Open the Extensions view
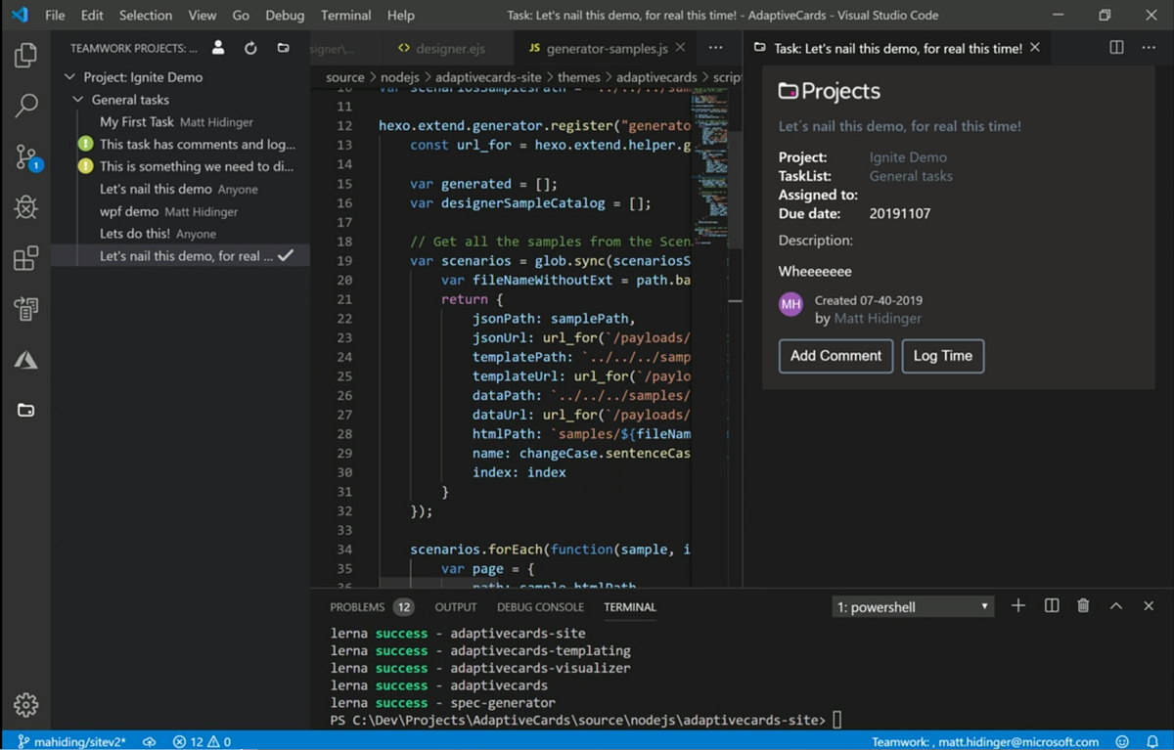 click(x=26, y=257)
